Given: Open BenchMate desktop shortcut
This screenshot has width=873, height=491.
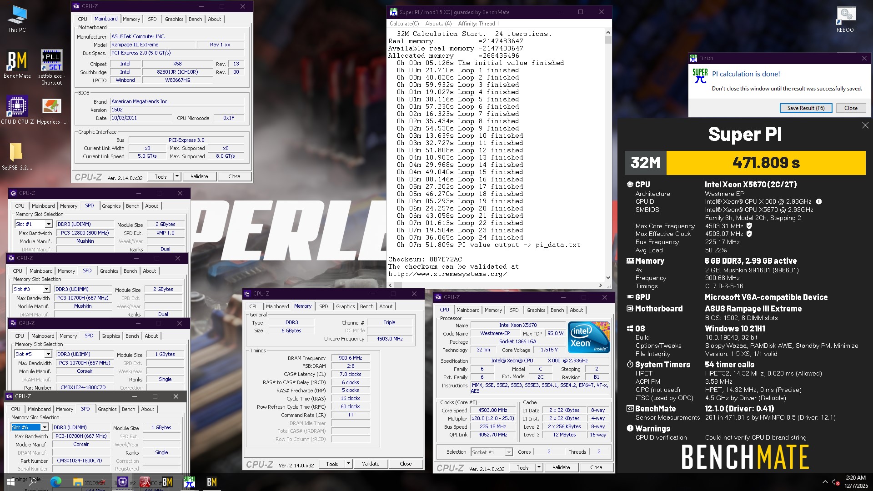Looking at the screenshot, I should pos(17,64).
